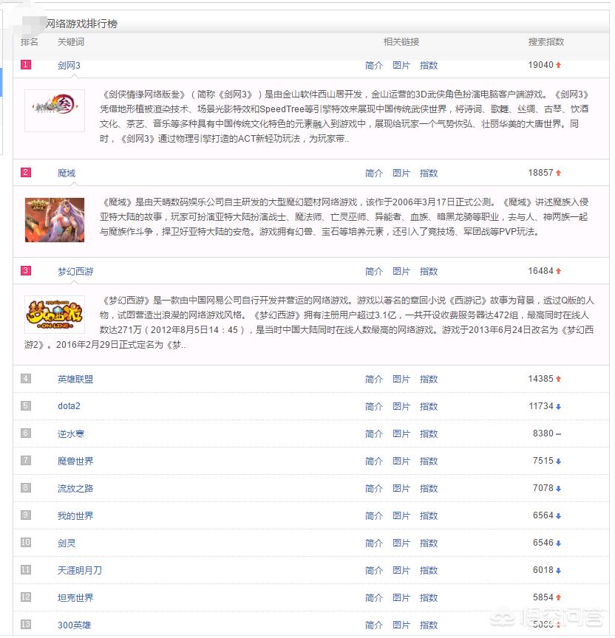Open 图片 for 剑网3
This screenshot has height=638, width=615.
pos(401,65)
